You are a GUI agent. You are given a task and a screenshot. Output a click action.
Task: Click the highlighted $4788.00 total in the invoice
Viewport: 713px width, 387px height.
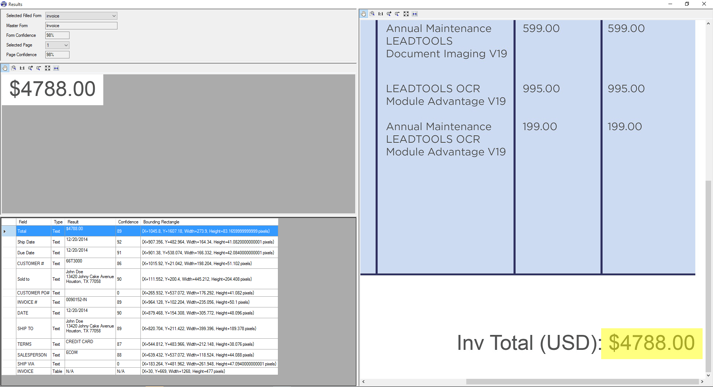(652, 343)
